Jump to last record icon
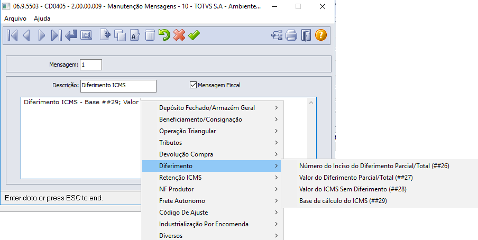This screenshot has width=478, height=240. tap(57, 35)
